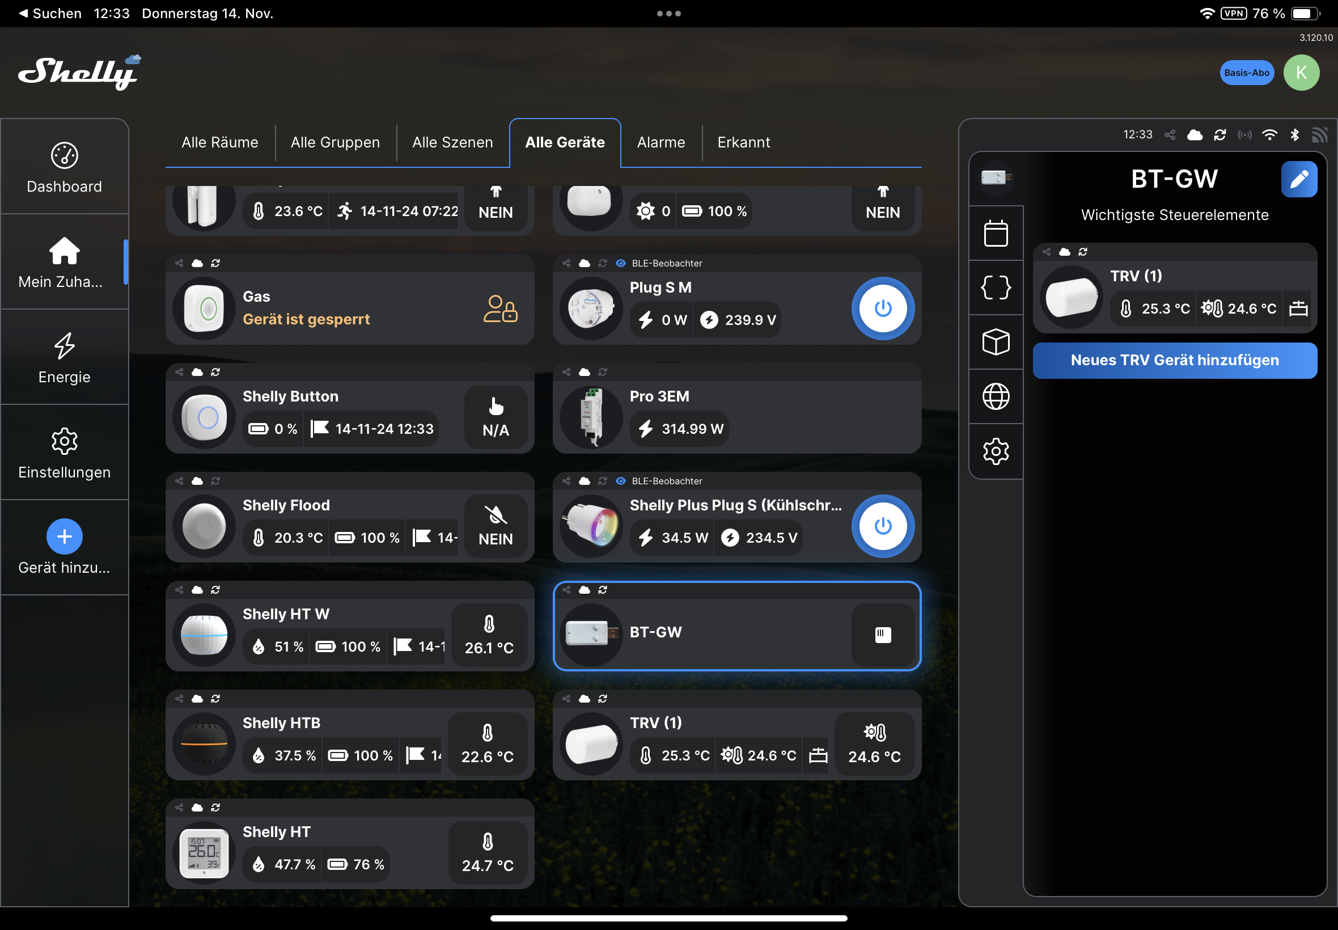Click the pencil edit icon for BT-GW
The image size is (1338, 930).
tap(1298, 179)
